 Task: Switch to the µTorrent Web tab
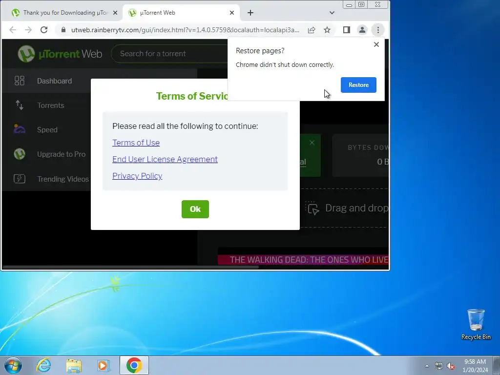pos(181,13)
